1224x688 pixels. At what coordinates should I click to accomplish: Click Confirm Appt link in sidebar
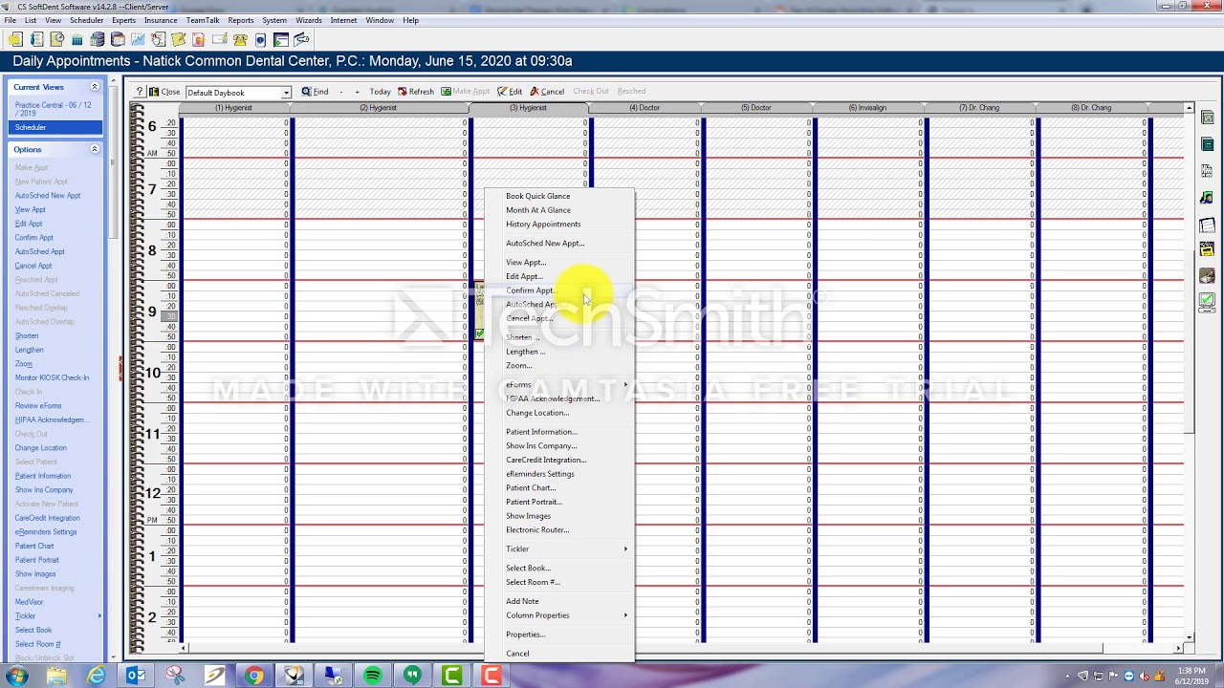point(34,238)
